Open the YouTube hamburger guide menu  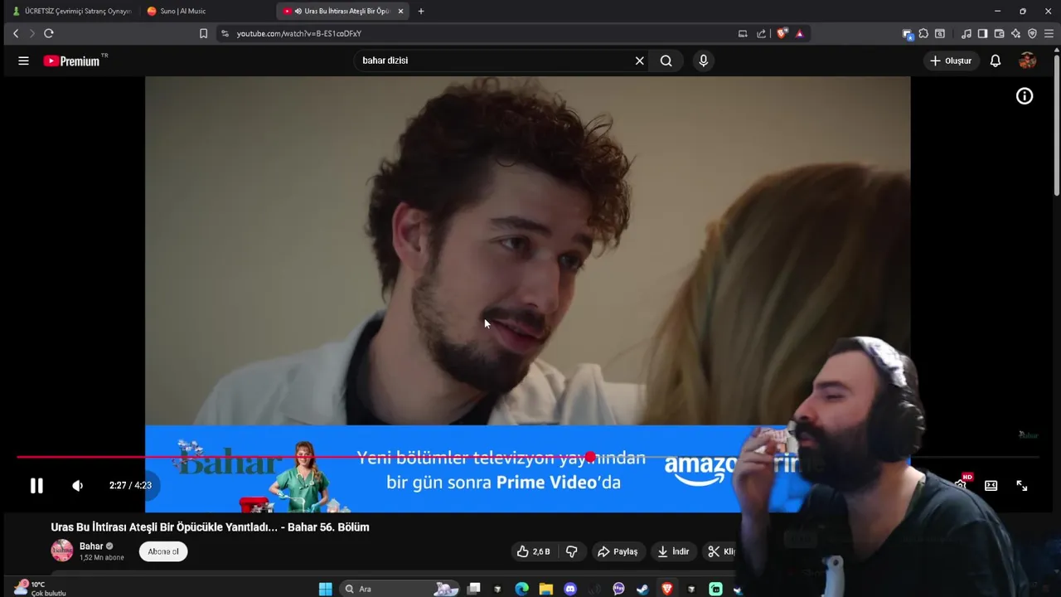pos(23,61)
